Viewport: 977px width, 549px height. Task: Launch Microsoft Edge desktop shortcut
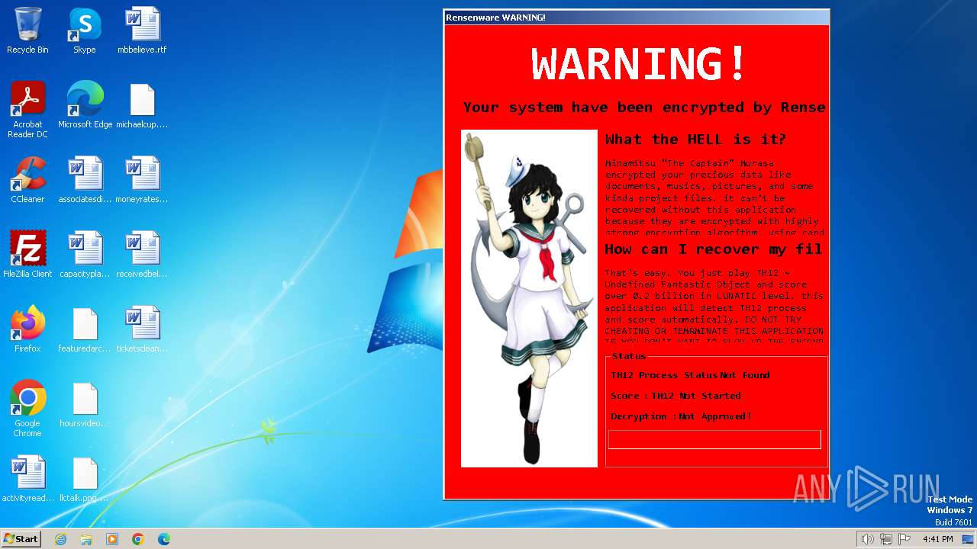click(x=85, y=104)
